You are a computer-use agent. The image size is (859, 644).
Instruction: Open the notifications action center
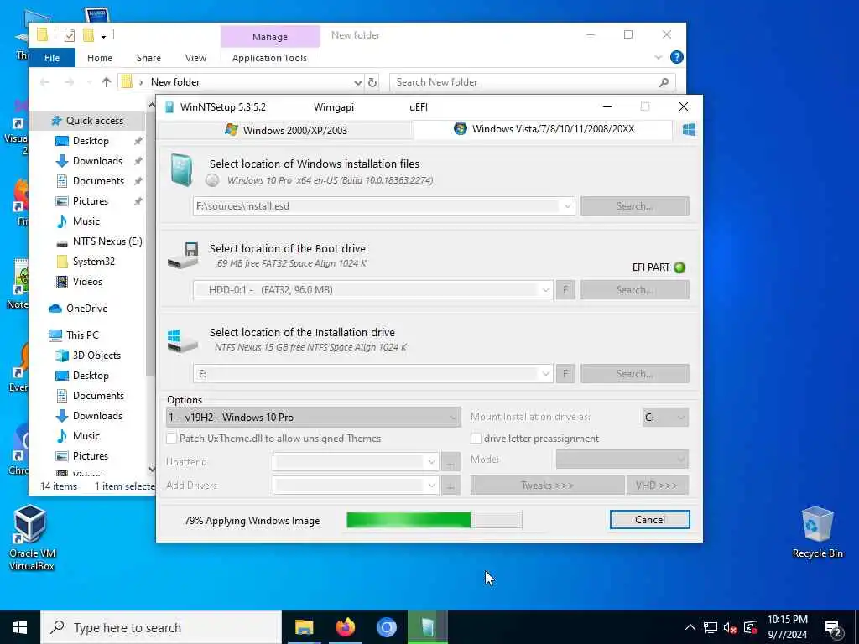(833, 627)
